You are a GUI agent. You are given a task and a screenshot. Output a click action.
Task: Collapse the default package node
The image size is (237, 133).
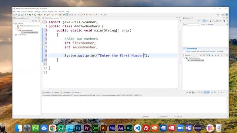click(18, 30)
